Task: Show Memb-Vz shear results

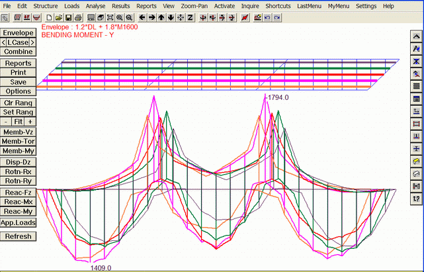Action: (x=18, y=132)
